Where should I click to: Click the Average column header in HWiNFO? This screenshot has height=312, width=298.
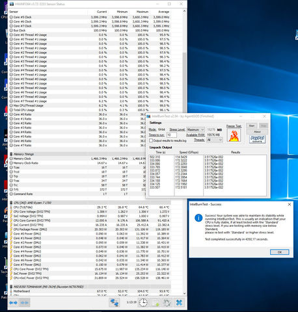(x=164, y=12)
